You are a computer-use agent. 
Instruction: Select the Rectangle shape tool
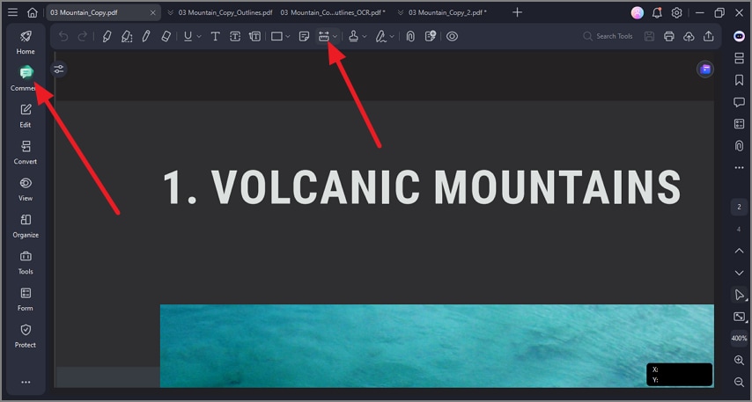276,36
